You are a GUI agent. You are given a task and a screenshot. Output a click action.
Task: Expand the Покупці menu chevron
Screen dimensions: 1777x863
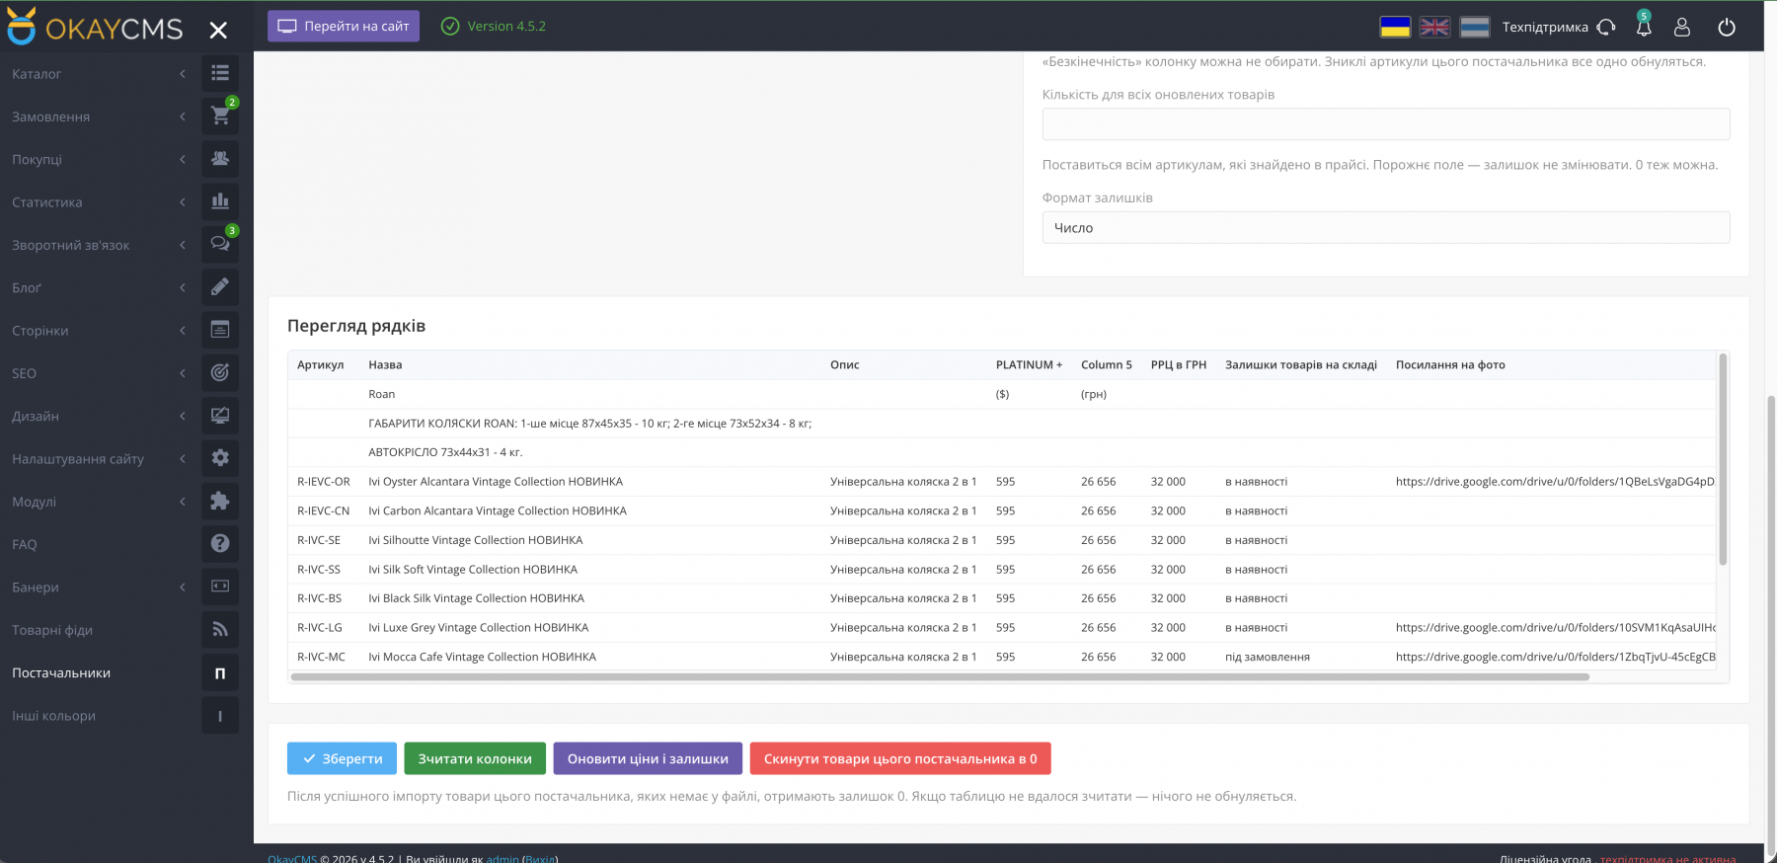point(183,160)
